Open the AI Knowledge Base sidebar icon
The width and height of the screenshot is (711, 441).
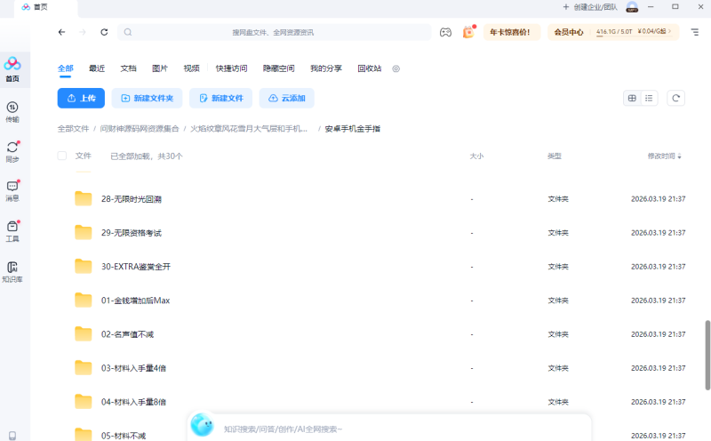pos(12,270)
